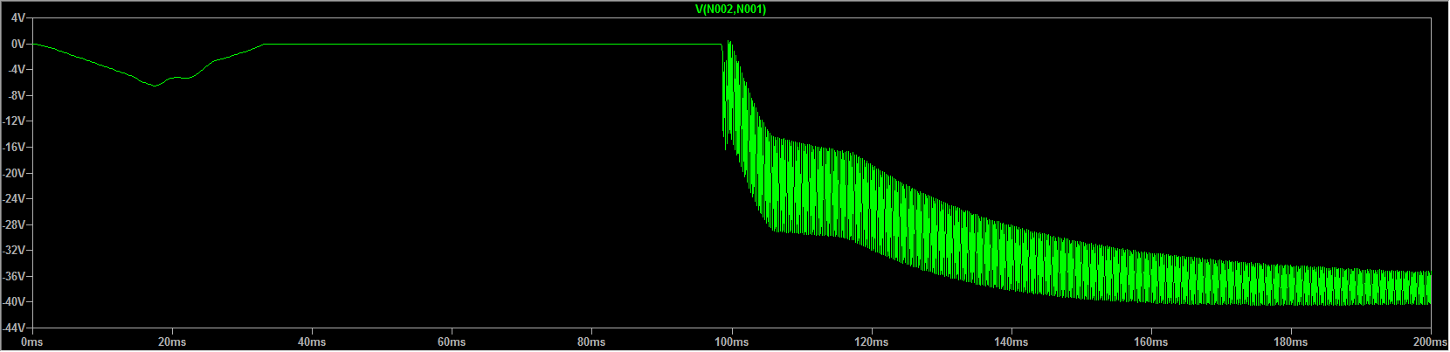Click the -12V vertical axis label
The height and width of the screenshot is (352, 1450).
14,121
